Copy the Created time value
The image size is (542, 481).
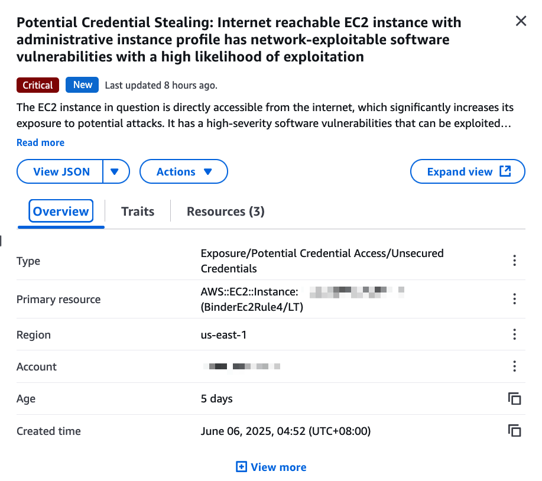(514, 431)
